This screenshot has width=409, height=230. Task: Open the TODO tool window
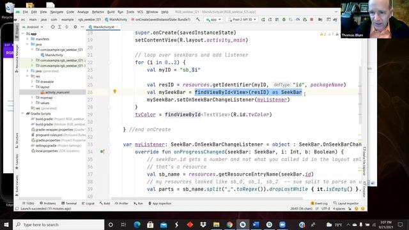point(28,203)
